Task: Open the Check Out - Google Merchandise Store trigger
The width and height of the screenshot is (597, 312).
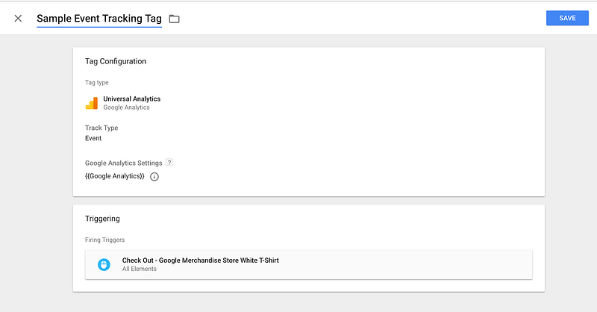Action: point(200,260)
